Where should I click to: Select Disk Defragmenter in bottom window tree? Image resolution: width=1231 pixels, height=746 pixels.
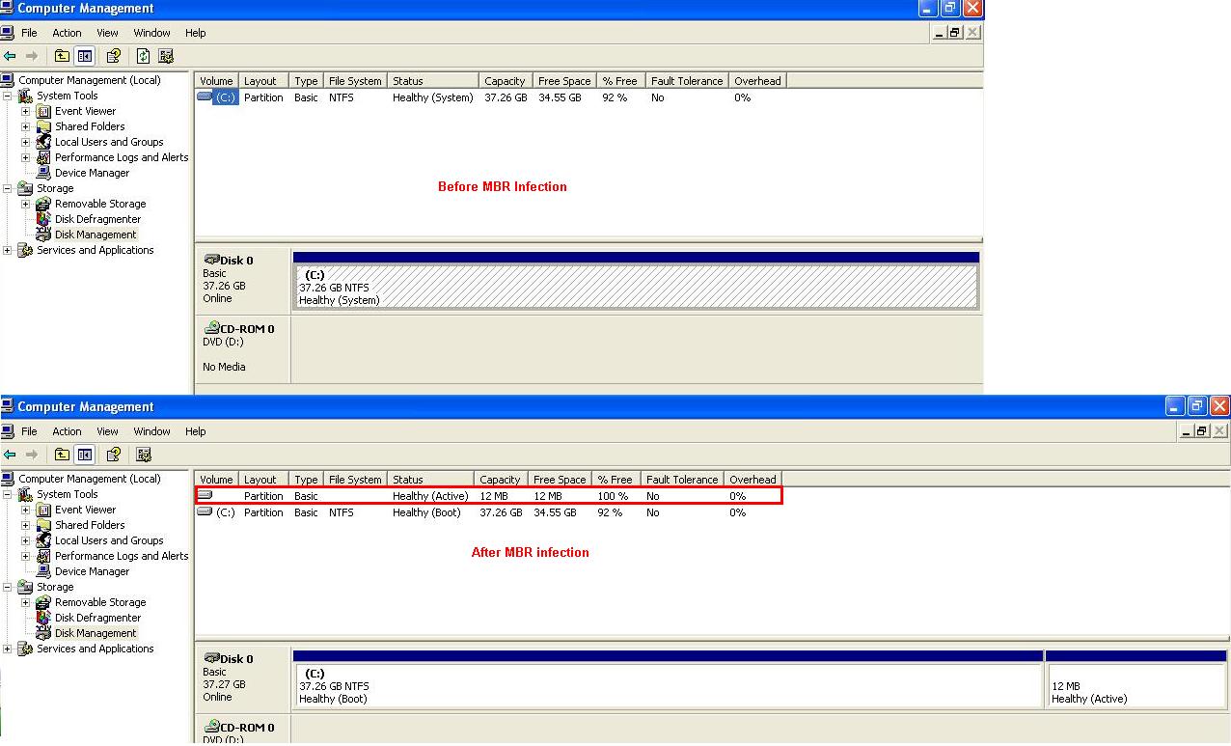(x=97, y=618)
